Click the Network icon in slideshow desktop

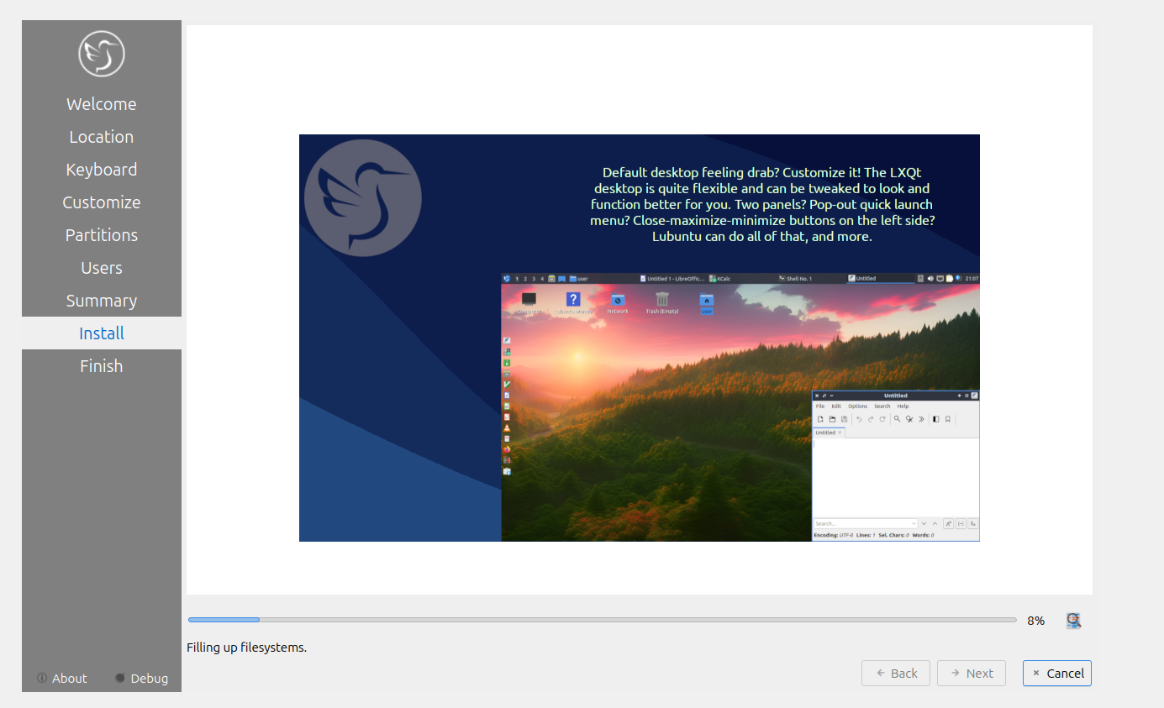click(x=618, y=300)
